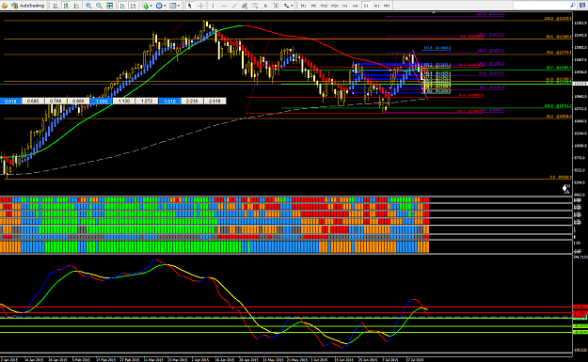Click the 1.000 Fibonacci ratio button
The image size is (588, 362).
point(102,101)
